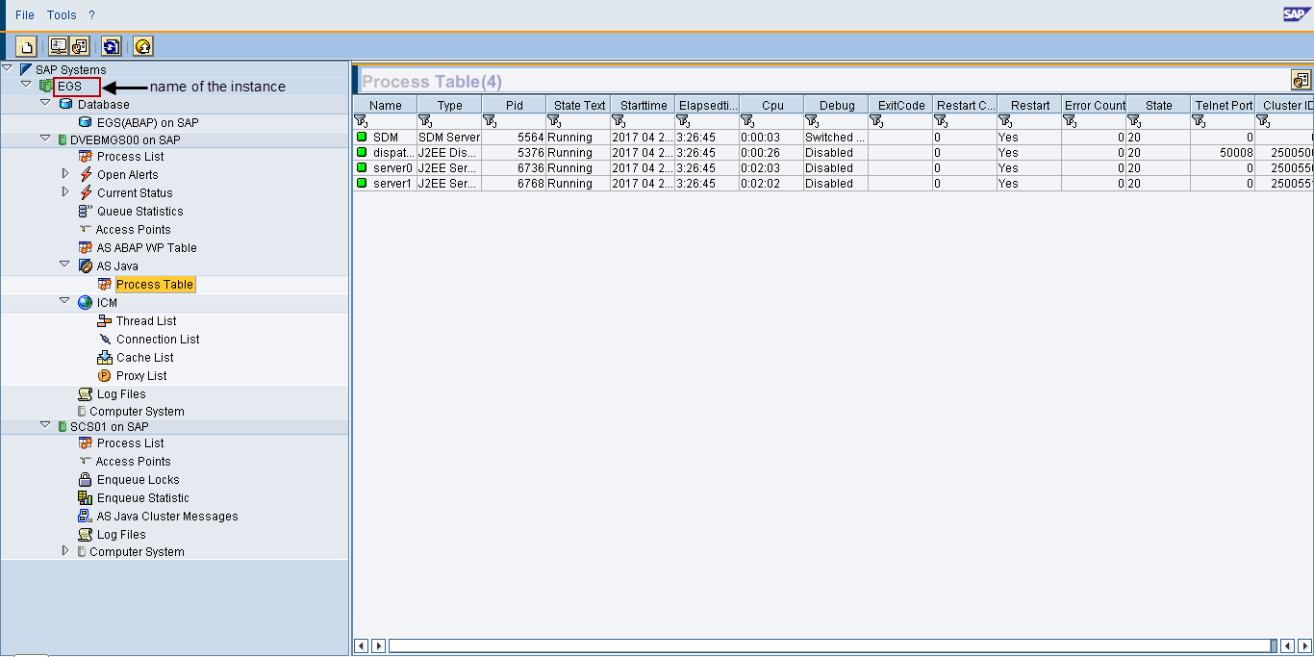Click the blue Refresh toolbar icon
This screenshot has width=1314, height=657.
[x=112, y=46]
